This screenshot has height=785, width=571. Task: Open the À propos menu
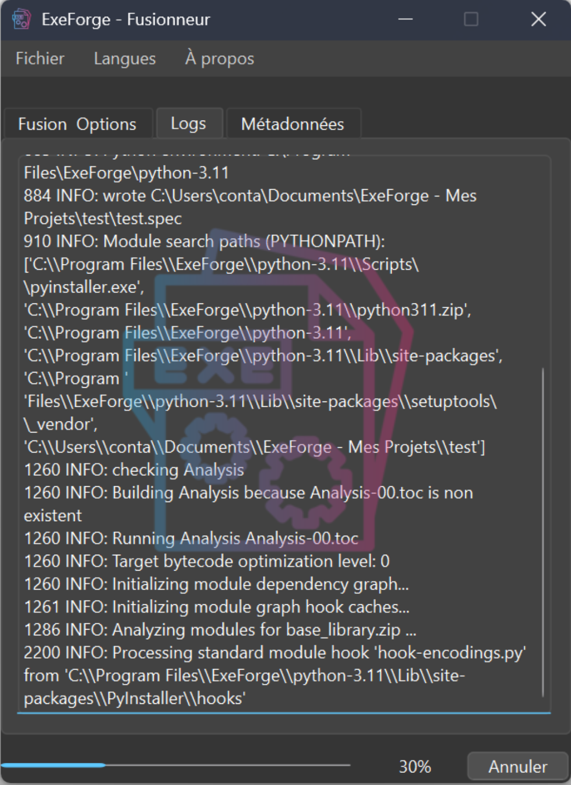click(x=219, y=58)
